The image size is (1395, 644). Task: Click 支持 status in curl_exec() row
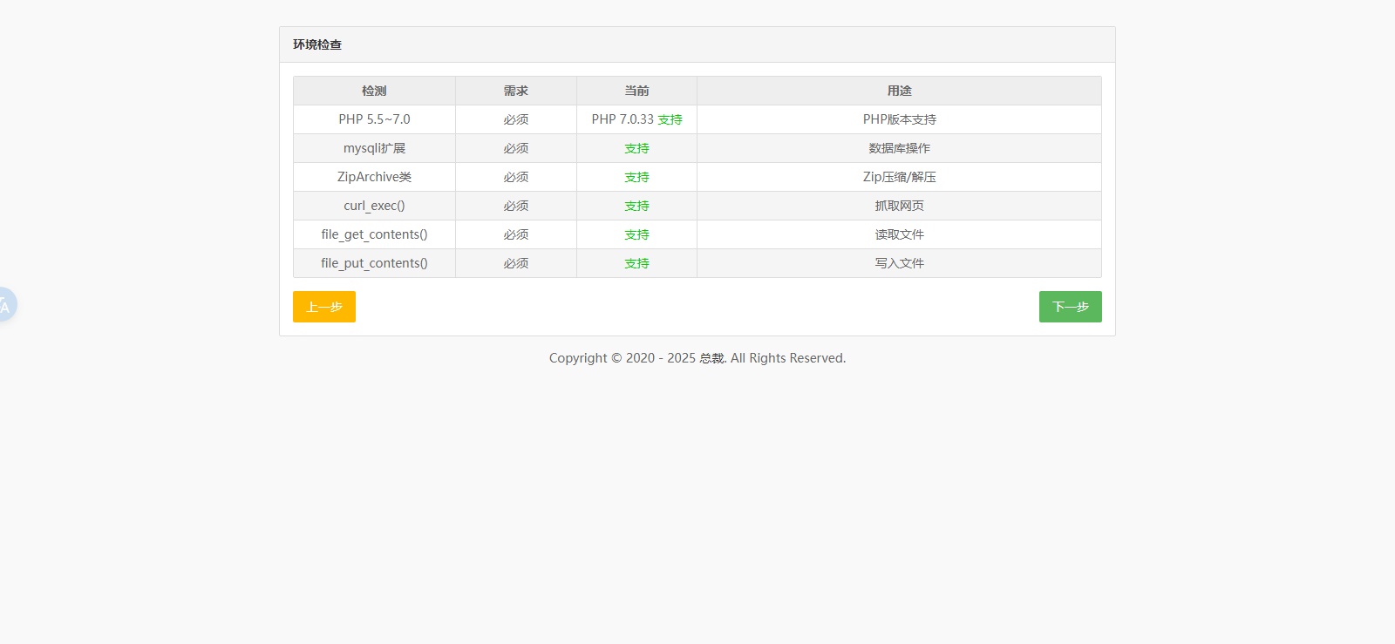pyautogui.click(x=636, y=206)
